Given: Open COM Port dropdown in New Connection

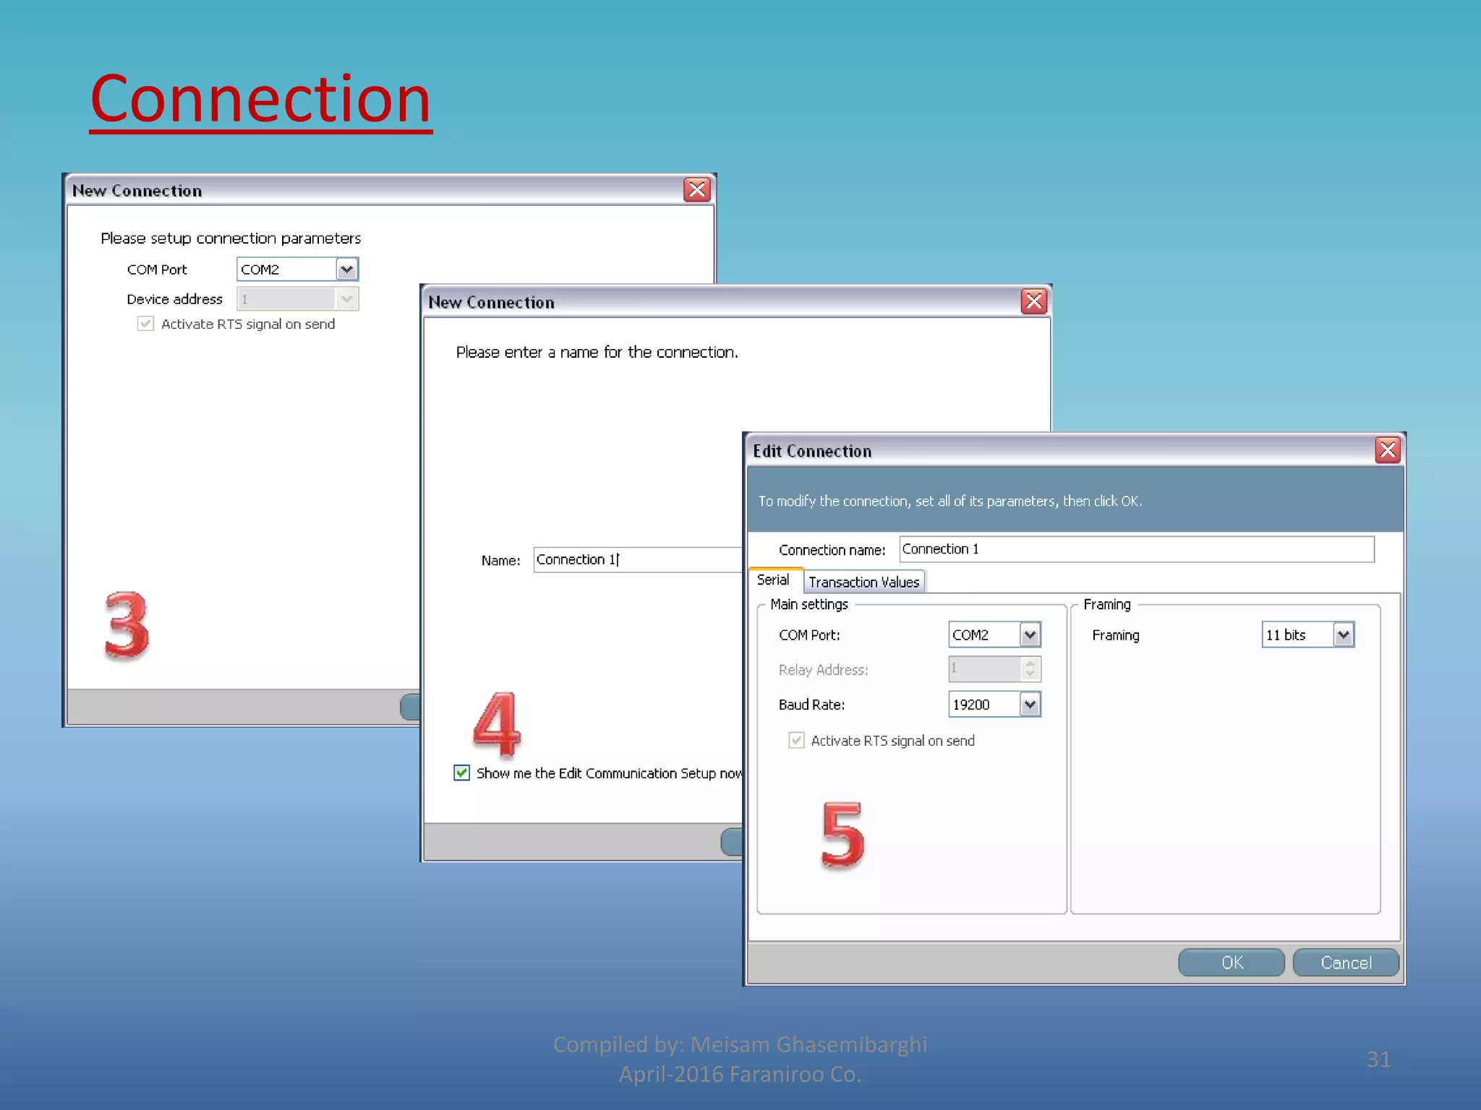Looking at the screenshot, I should tap(347, 270).
